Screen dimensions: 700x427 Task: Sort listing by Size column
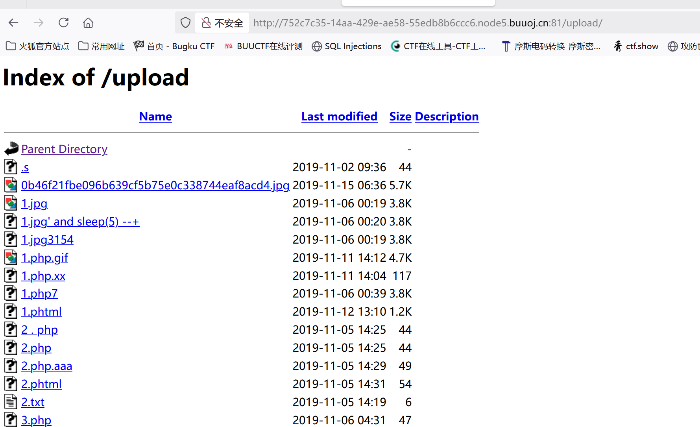[400, 116]
